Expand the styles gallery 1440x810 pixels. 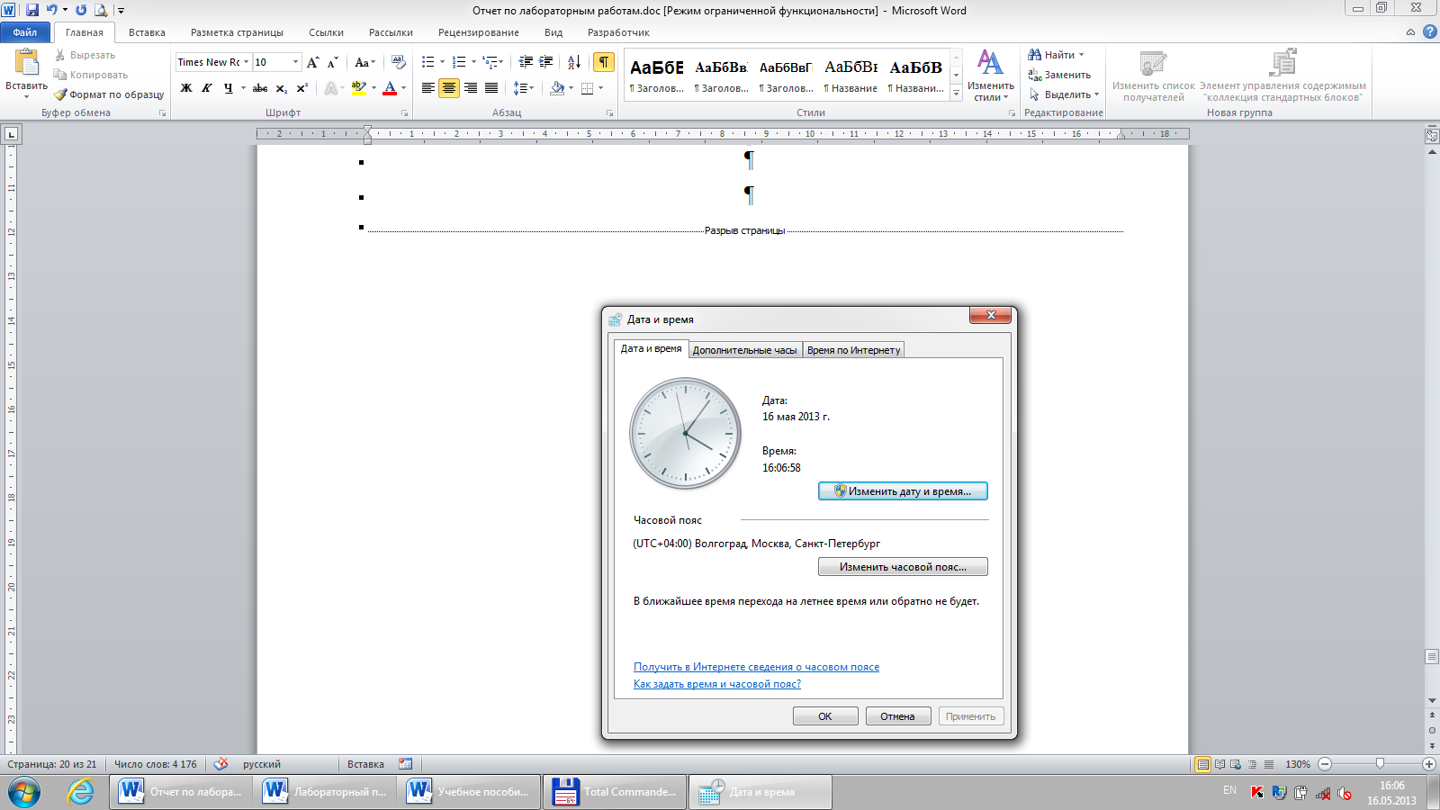tap(956, 94)
